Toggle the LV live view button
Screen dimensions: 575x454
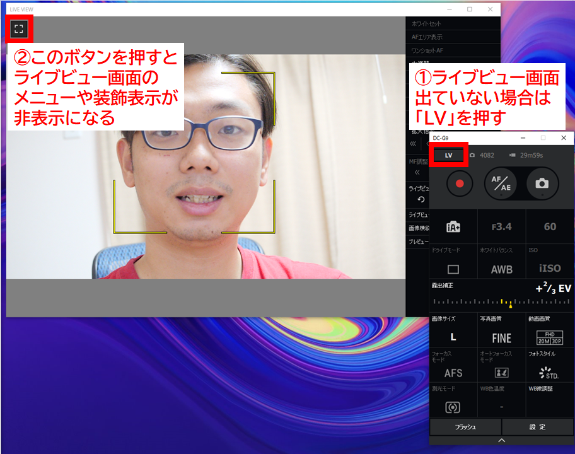(x=448, y=155)
